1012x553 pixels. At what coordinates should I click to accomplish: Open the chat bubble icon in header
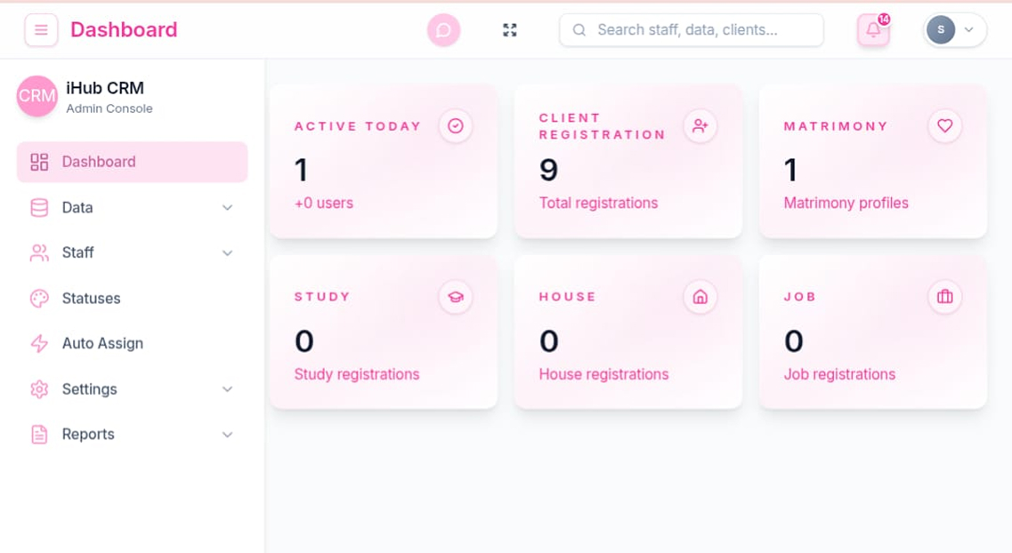tap(443, 30)
